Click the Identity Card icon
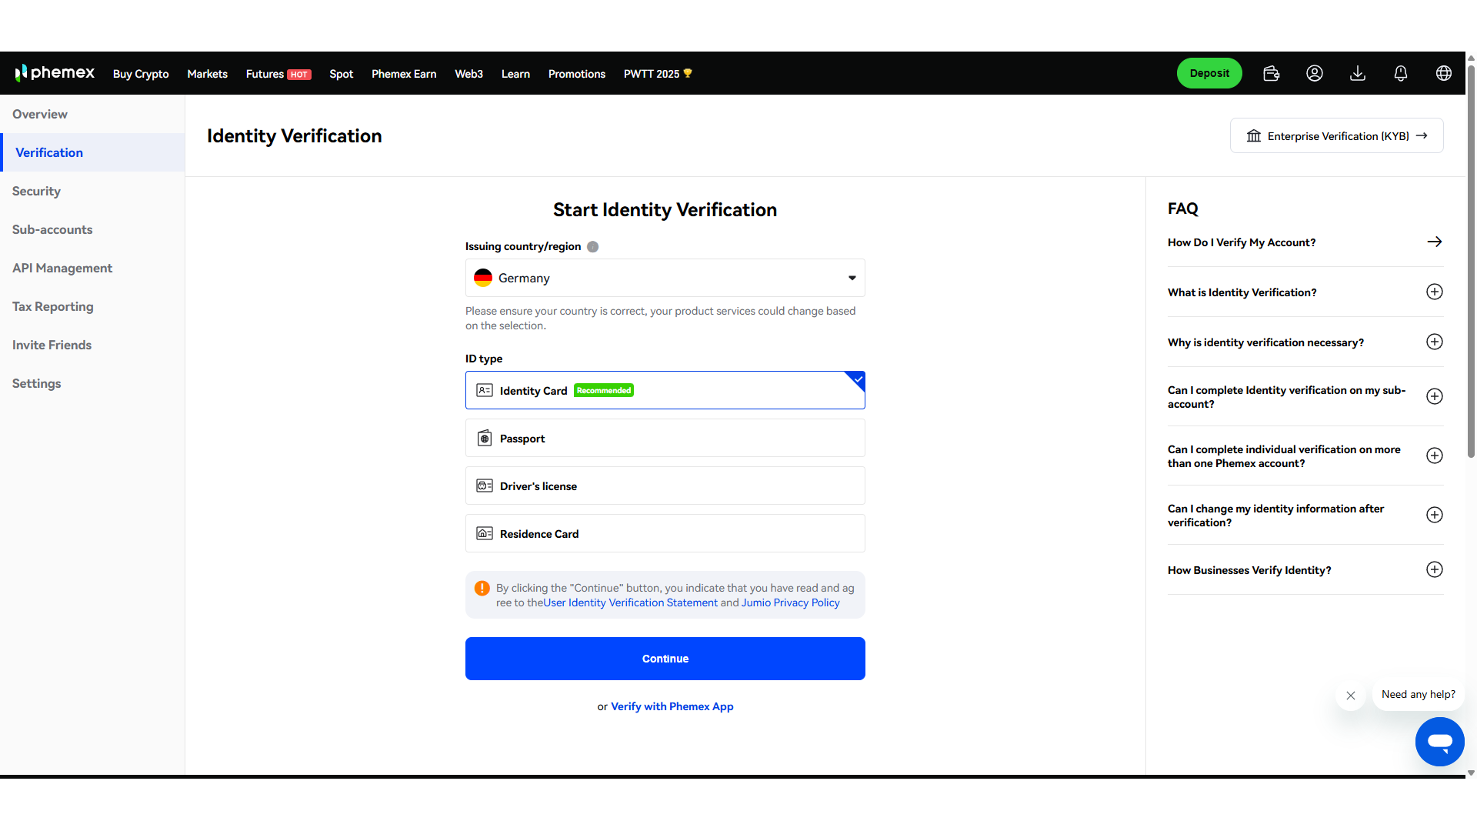Viewport: 1477px width, 831px height. coord(485,390)
